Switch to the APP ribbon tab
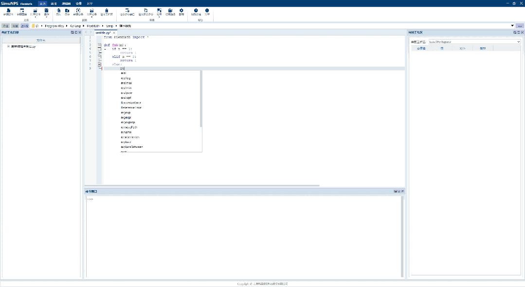Viewport: 525px width, 287px height. tap(89, 3)
